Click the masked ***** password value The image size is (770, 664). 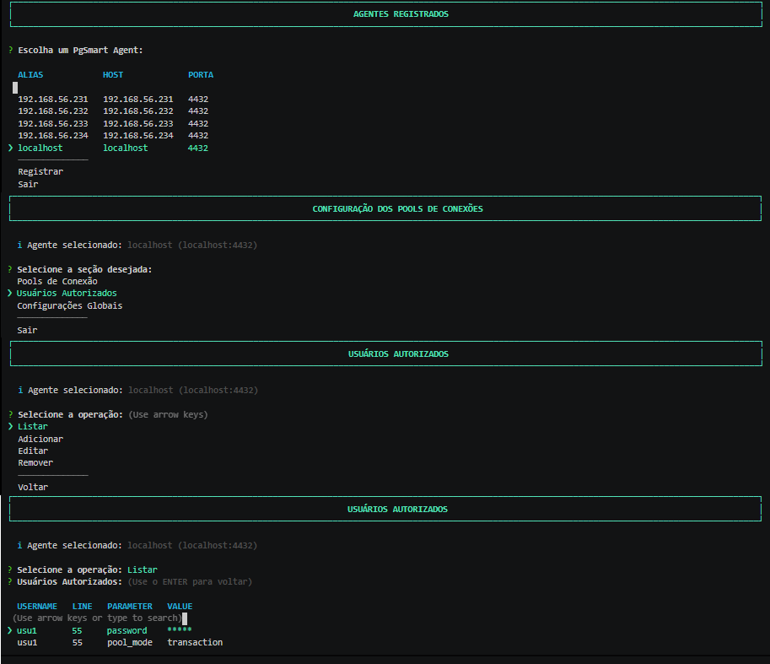[180, 629]
